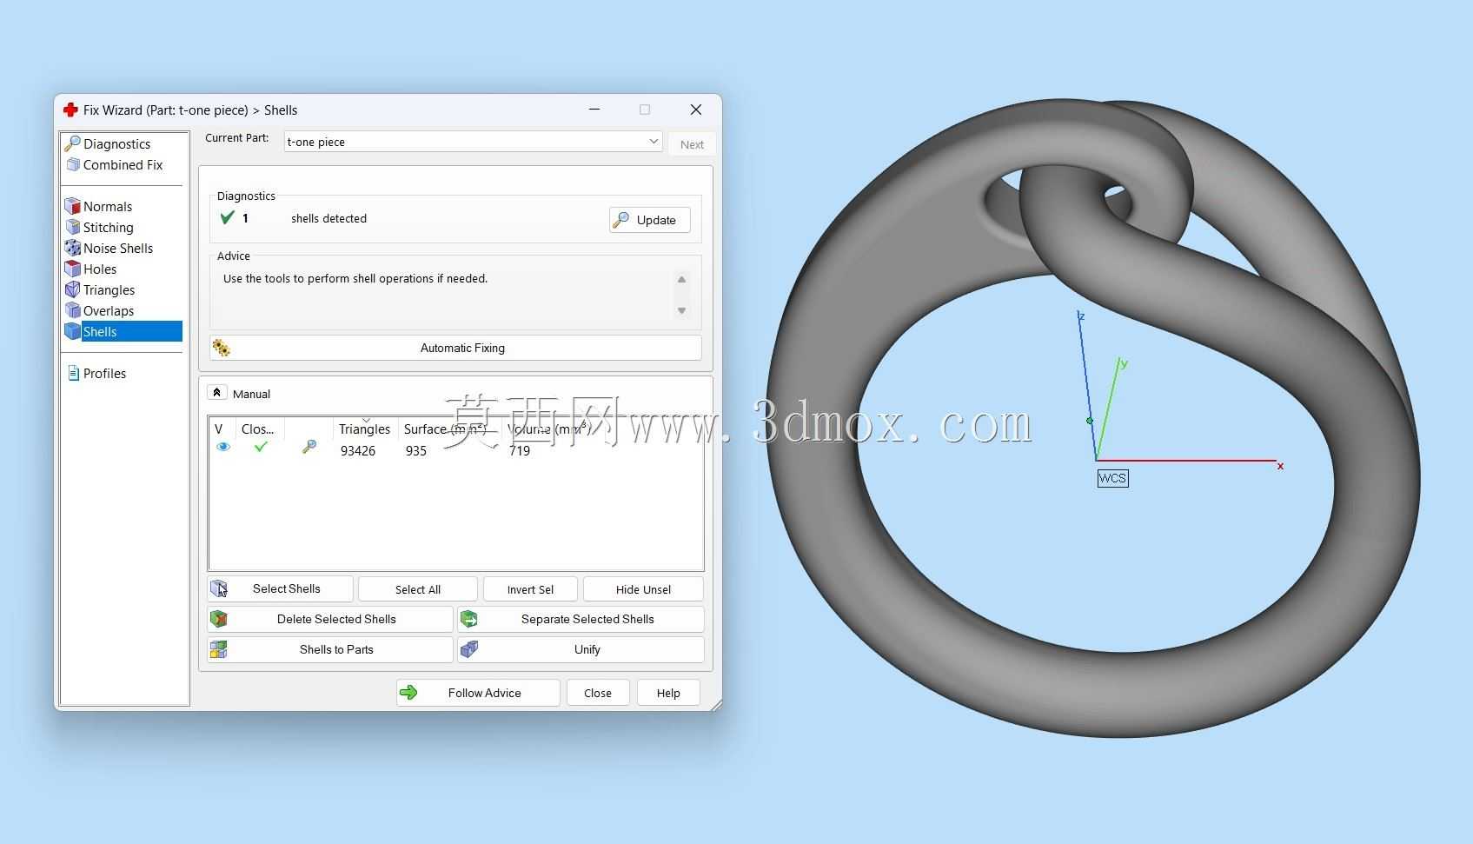The height and width of the screenshot is (844, 1473).
Task: Click the Holes cube icon
Action: pyautogui.click(x=73, y=269)
